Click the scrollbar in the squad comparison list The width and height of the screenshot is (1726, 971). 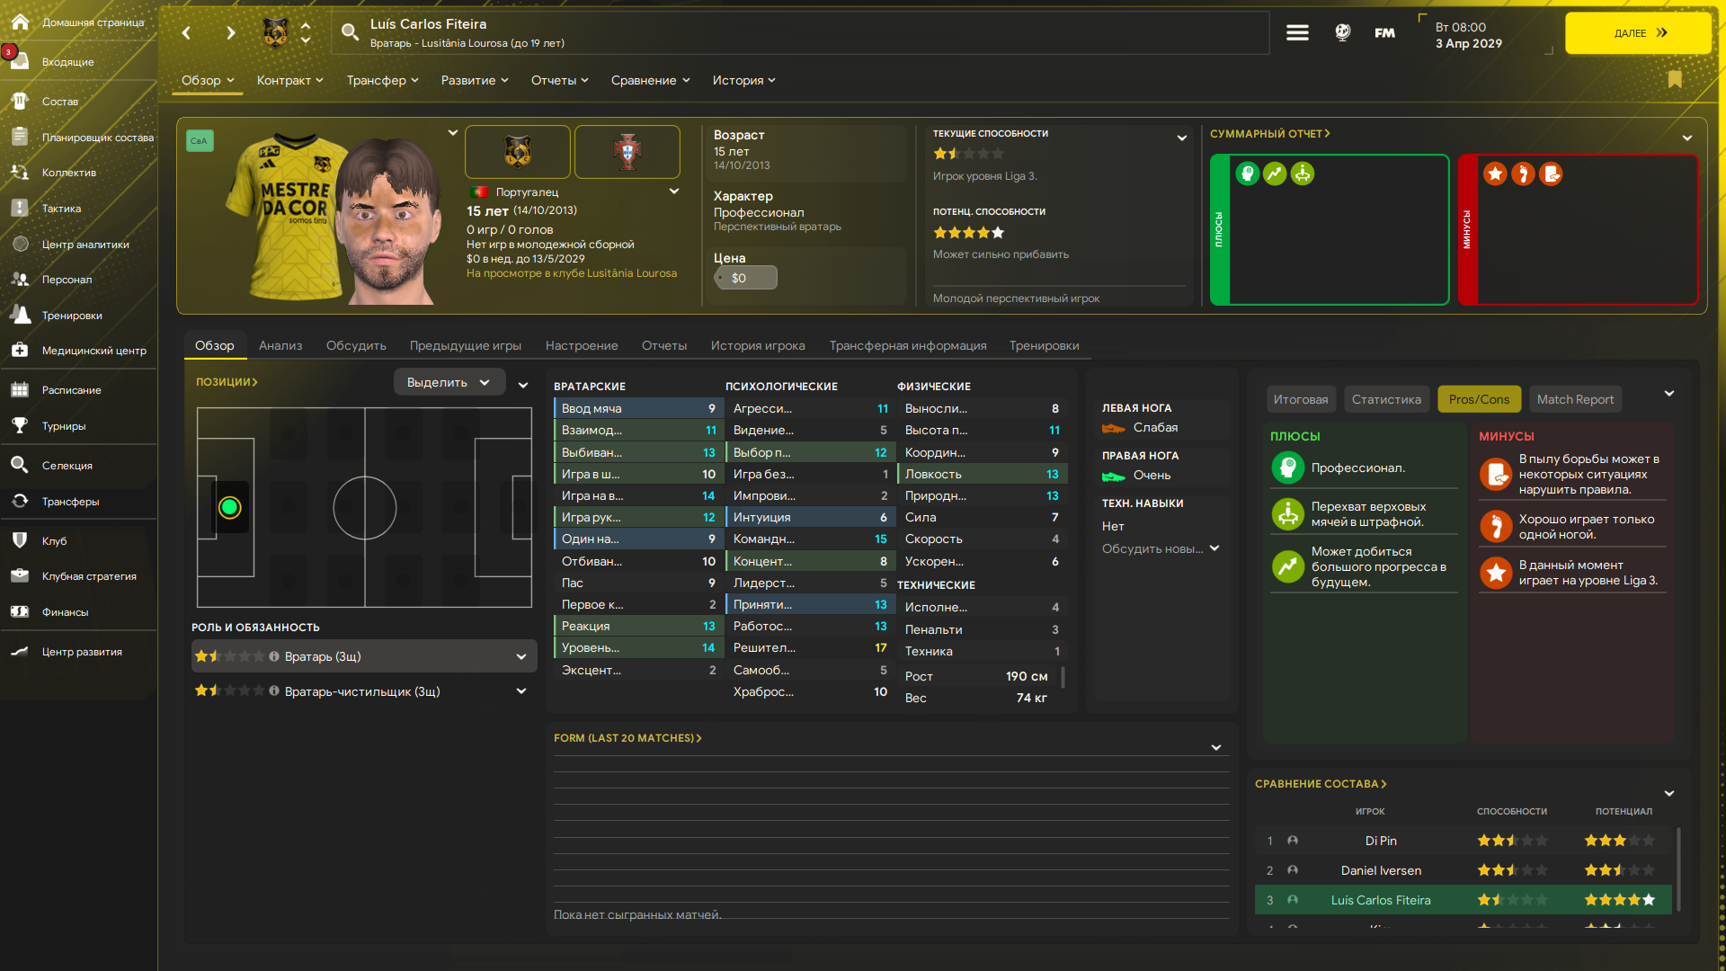tap(1678, 869)
